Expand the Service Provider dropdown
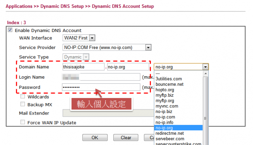 coord(107,47)
